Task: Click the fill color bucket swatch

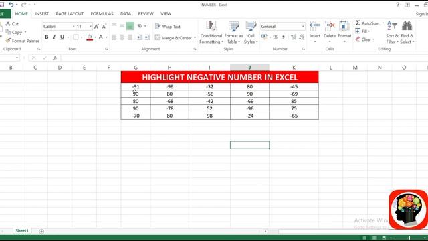Action: (90, 37)
